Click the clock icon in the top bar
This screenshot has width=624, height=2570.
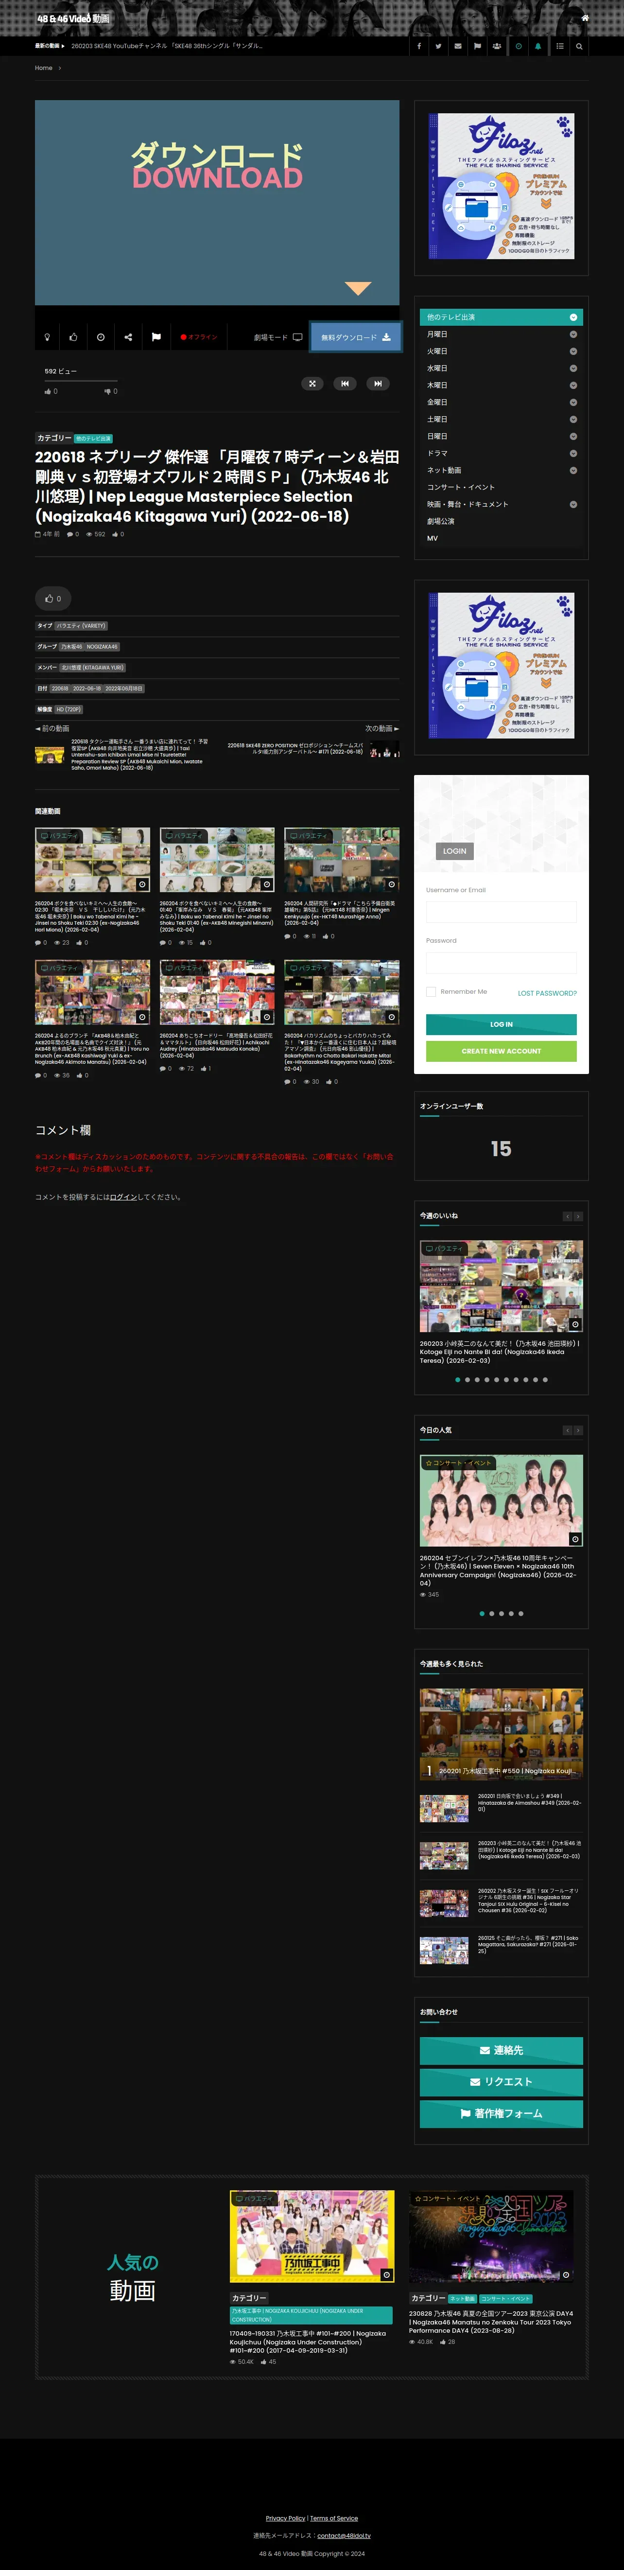[x=519, y=46]
